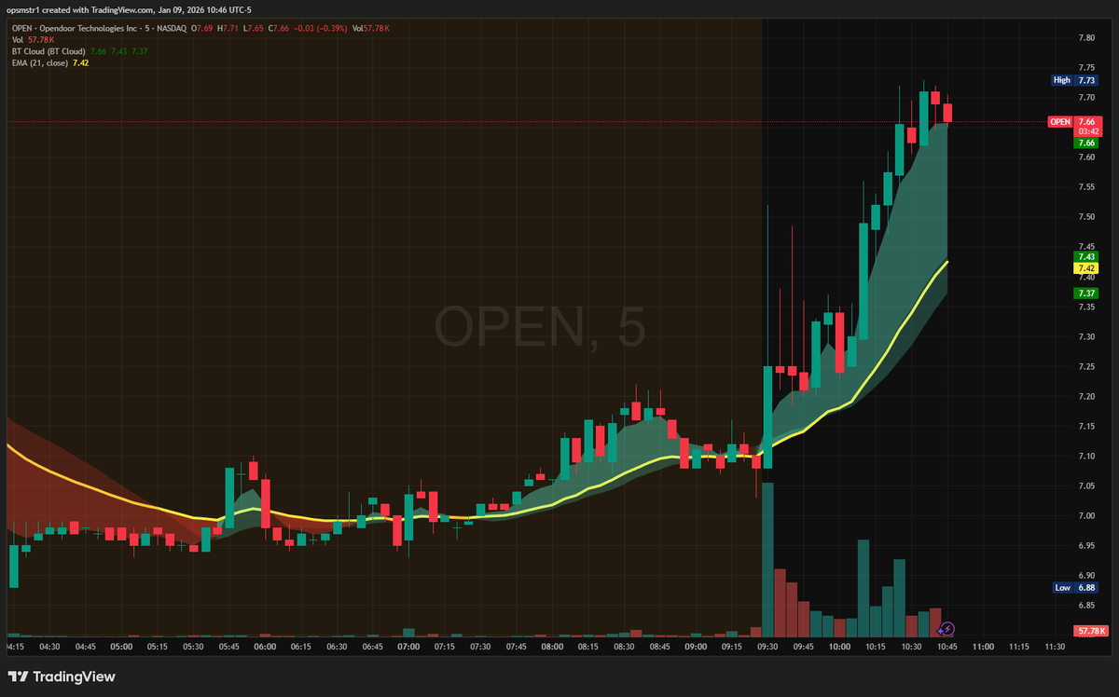Click the green 7.37 price tag
The image size is (1119, 697).
point(1086,293)
